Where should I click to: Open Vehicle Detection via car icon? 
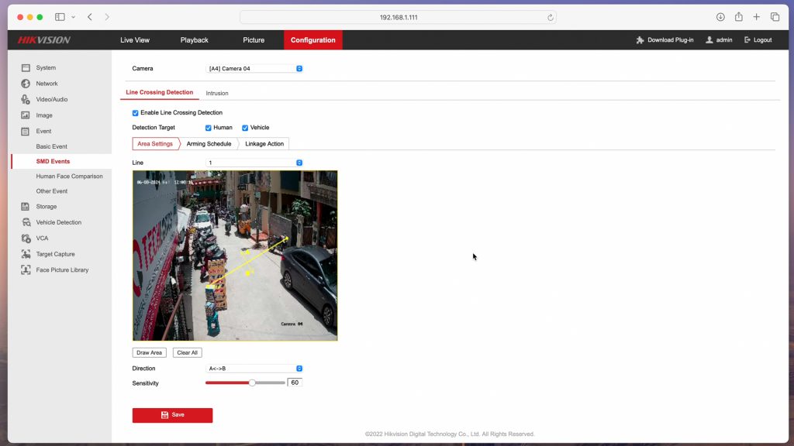(26, 223)
